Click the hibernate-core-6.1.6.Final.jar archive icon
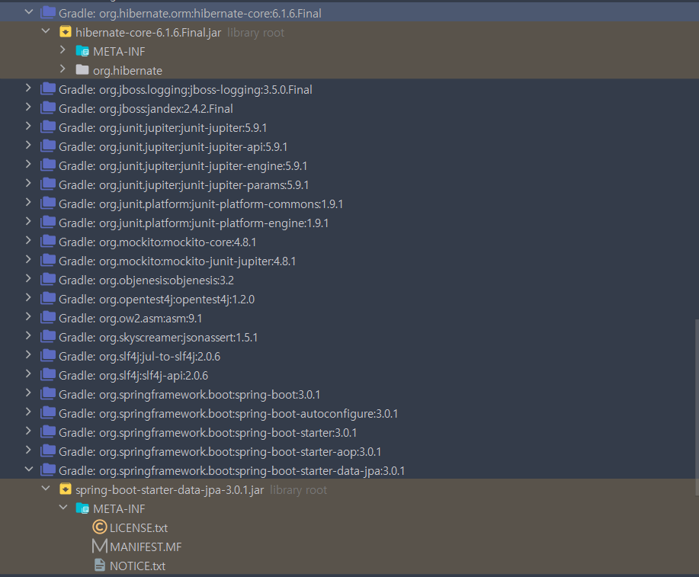Viewport: 699px width, 577px height. point(66,32)
